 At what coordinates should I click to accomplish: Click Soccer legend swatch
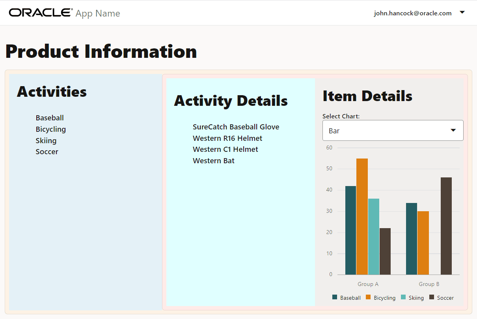(432, 297)
